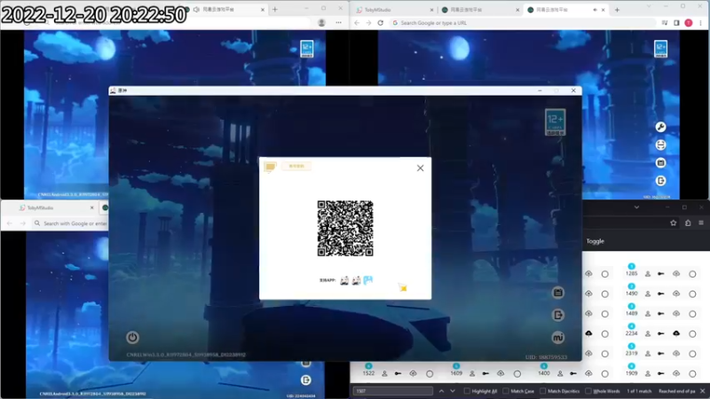The image size is (710, 399).
Task: Switch to the TobyMStudio tab in the top-right Chrome window
Action: tap(394, 10)
